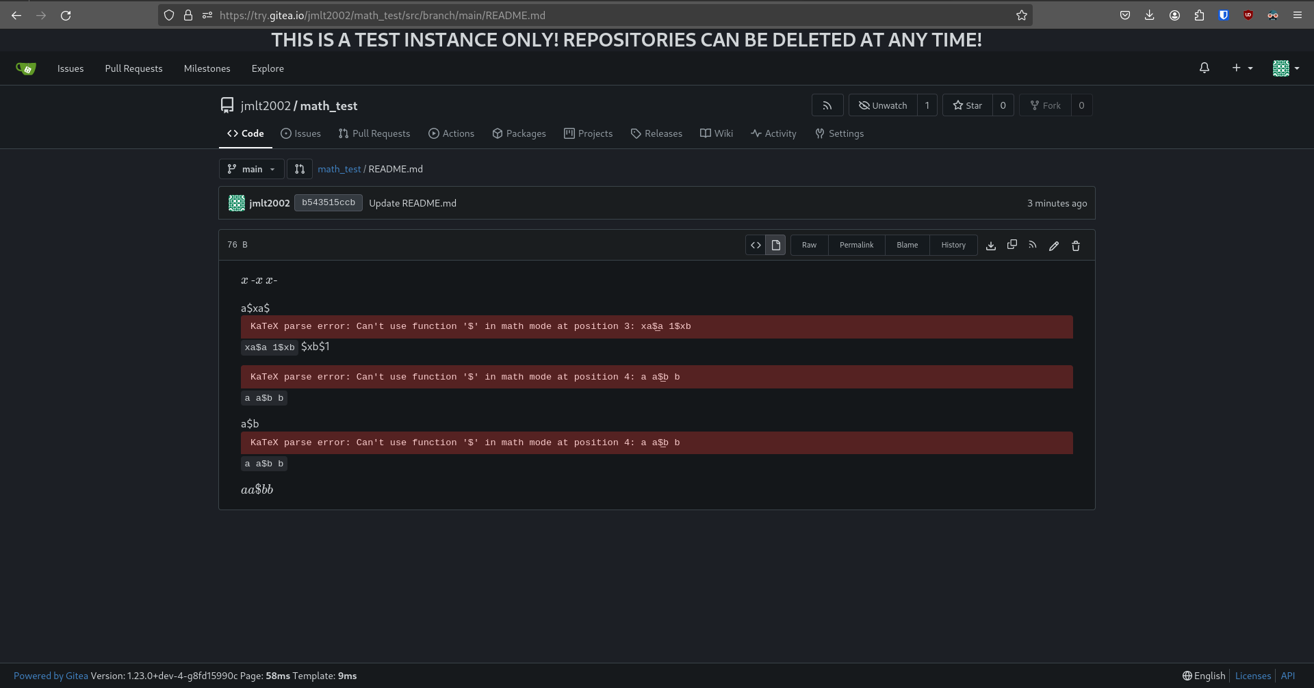Switch to rendered file view
This screenshot has width=1314, height=688.
[775, 245]
